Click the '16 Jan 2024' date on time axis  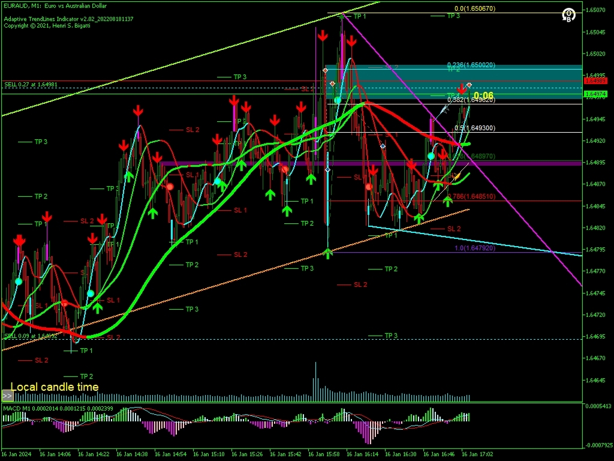[x=16, y=454]
